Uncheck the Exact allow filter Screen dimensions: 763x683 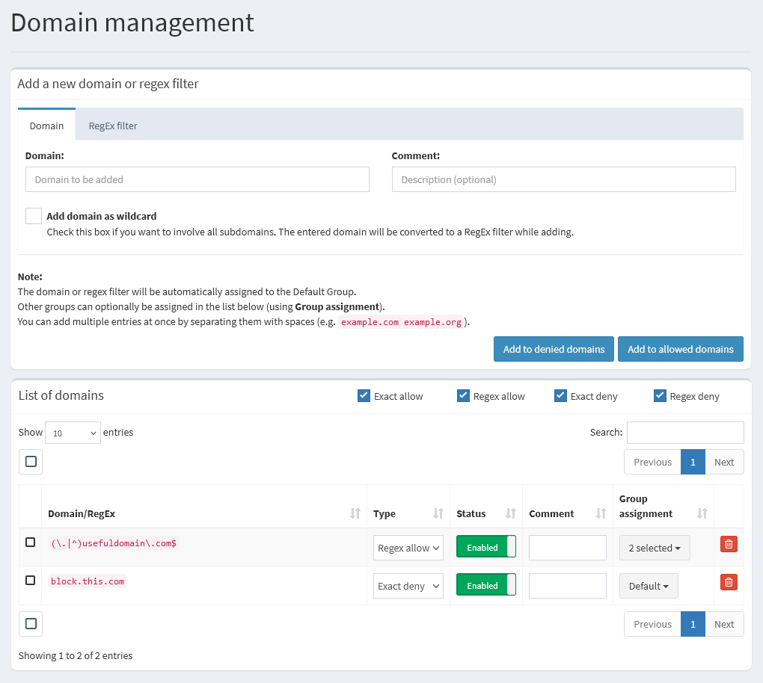tap(364, 395)
